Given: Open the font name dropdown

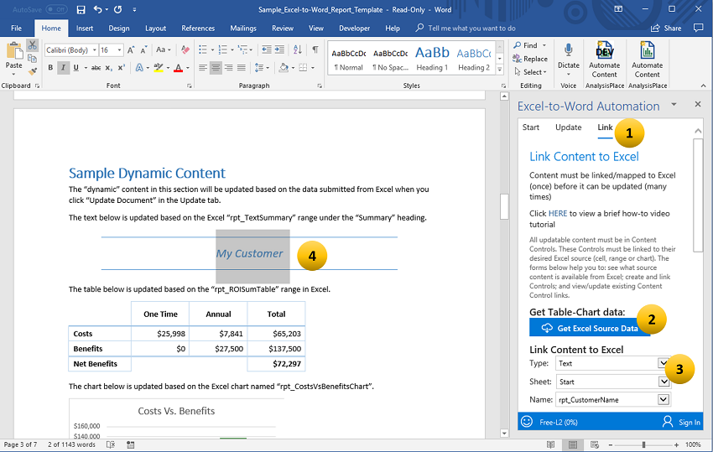Looking at the screenshot, I should tap(95, 50).
